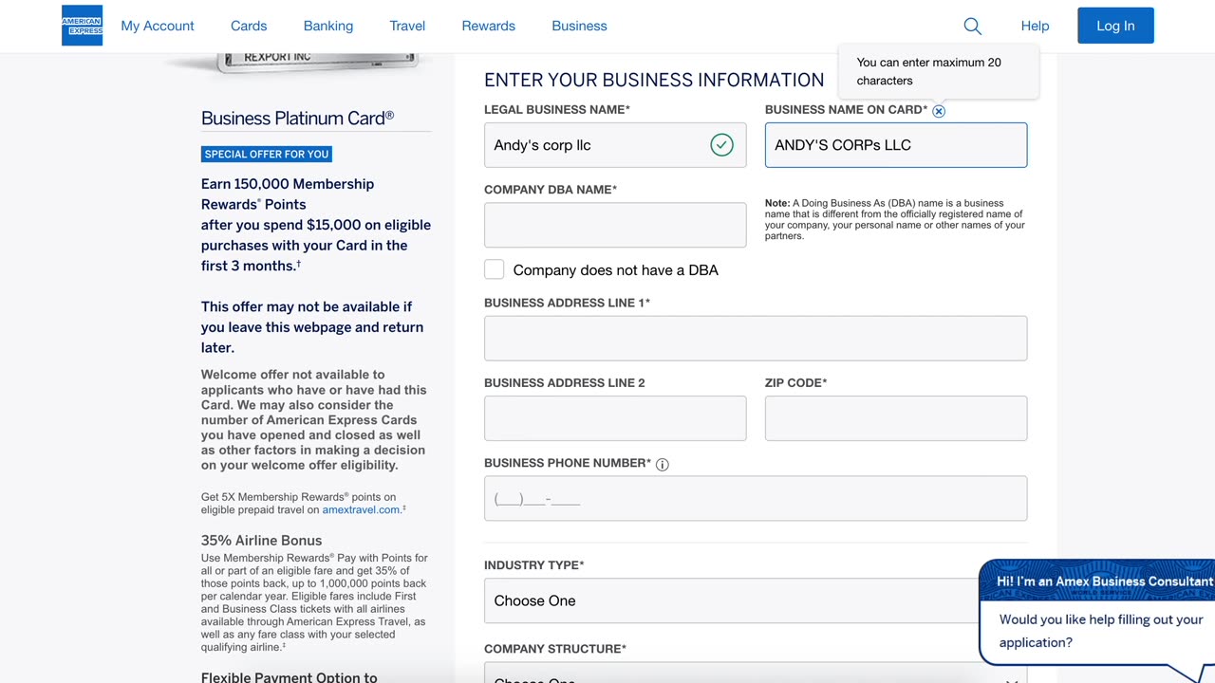Click the Company DBA Name field
Image resolution: width=1215 pixels, height=683 pixels.
click(615, 225)
